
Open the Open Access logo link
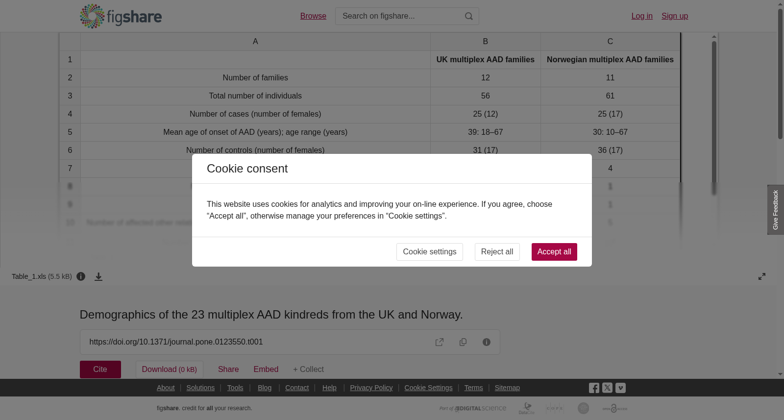pos(615,408)
